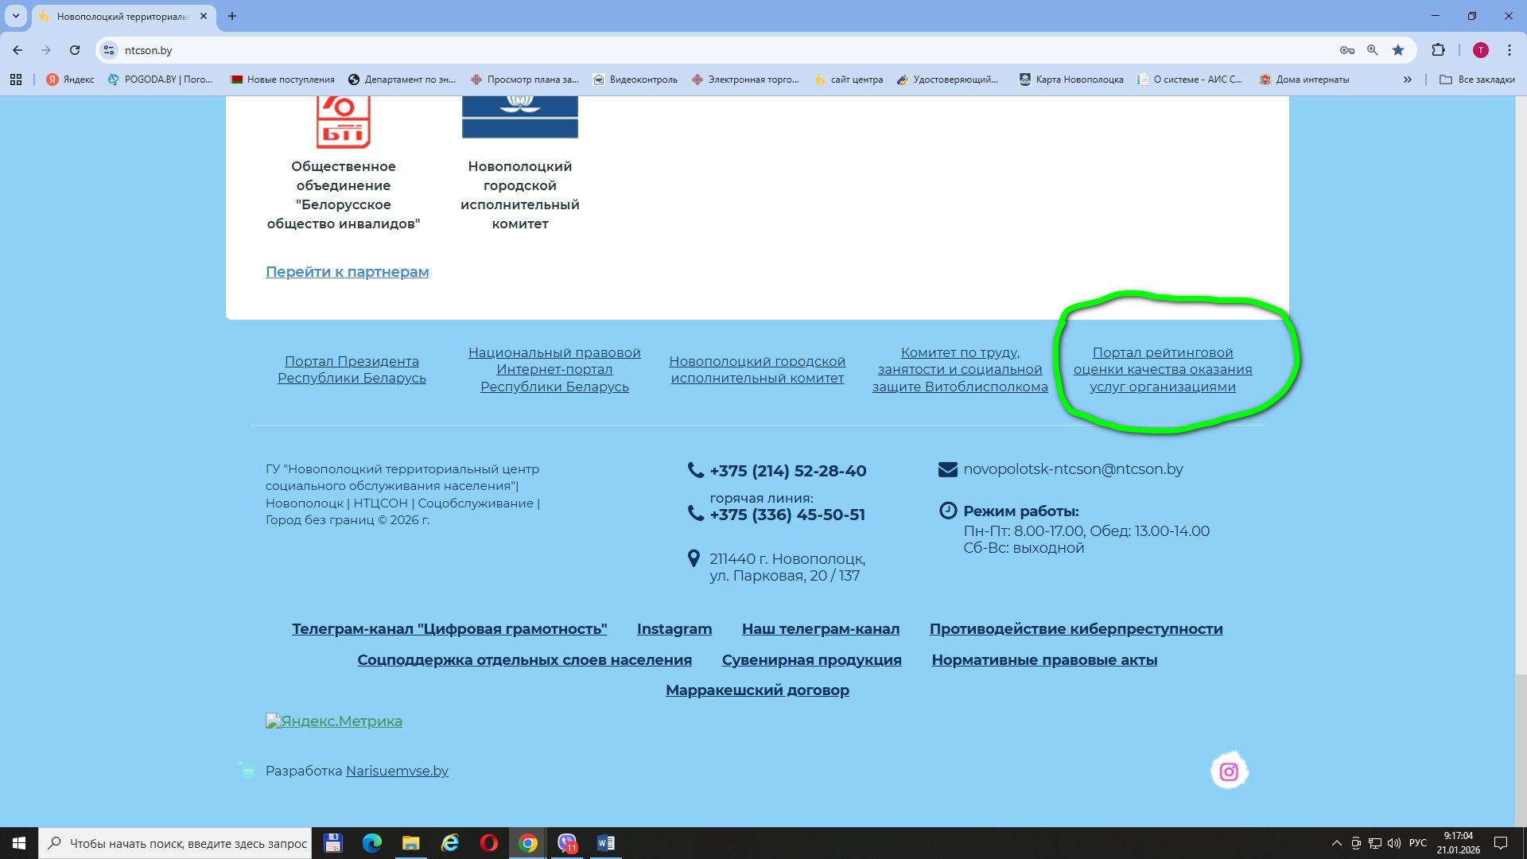Click the zoom magnifier icon in address bar
The image size is (1527, 859).
(x=1373, y=50)
